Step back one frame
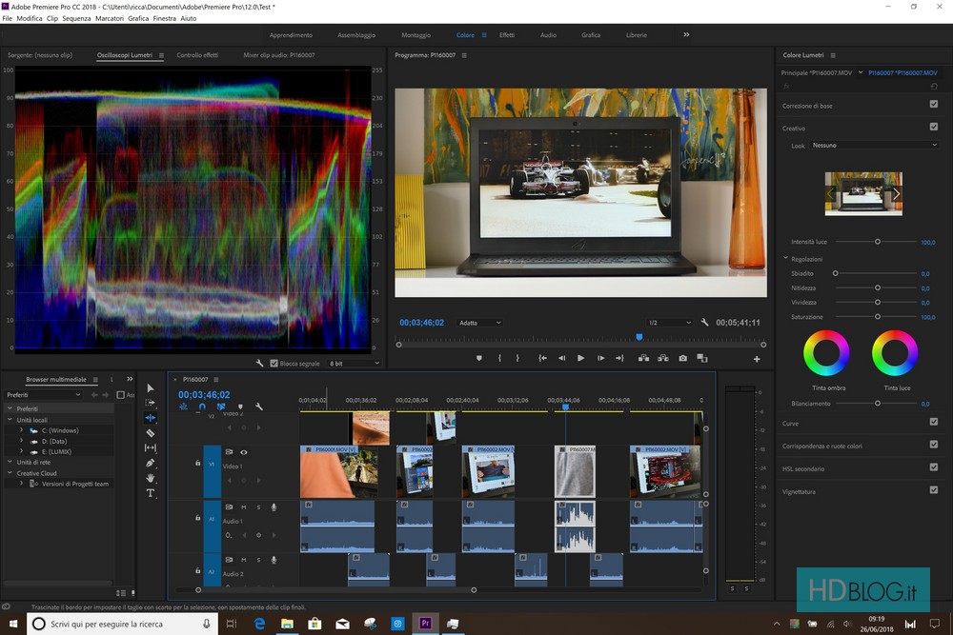The height and width of the screenshot is (635, 953). click(x=561, y=358)
